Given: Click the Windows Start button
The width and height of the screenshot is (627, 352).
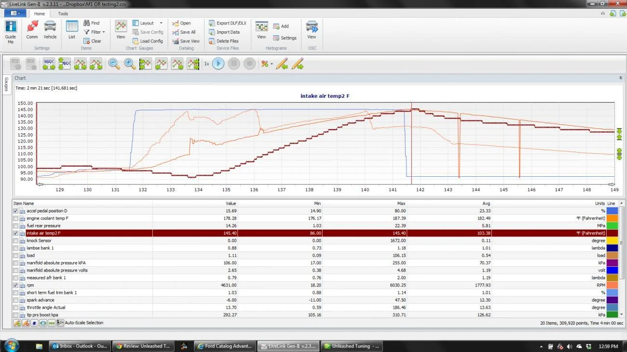Looking at the screenshot, I should (11, 345).
